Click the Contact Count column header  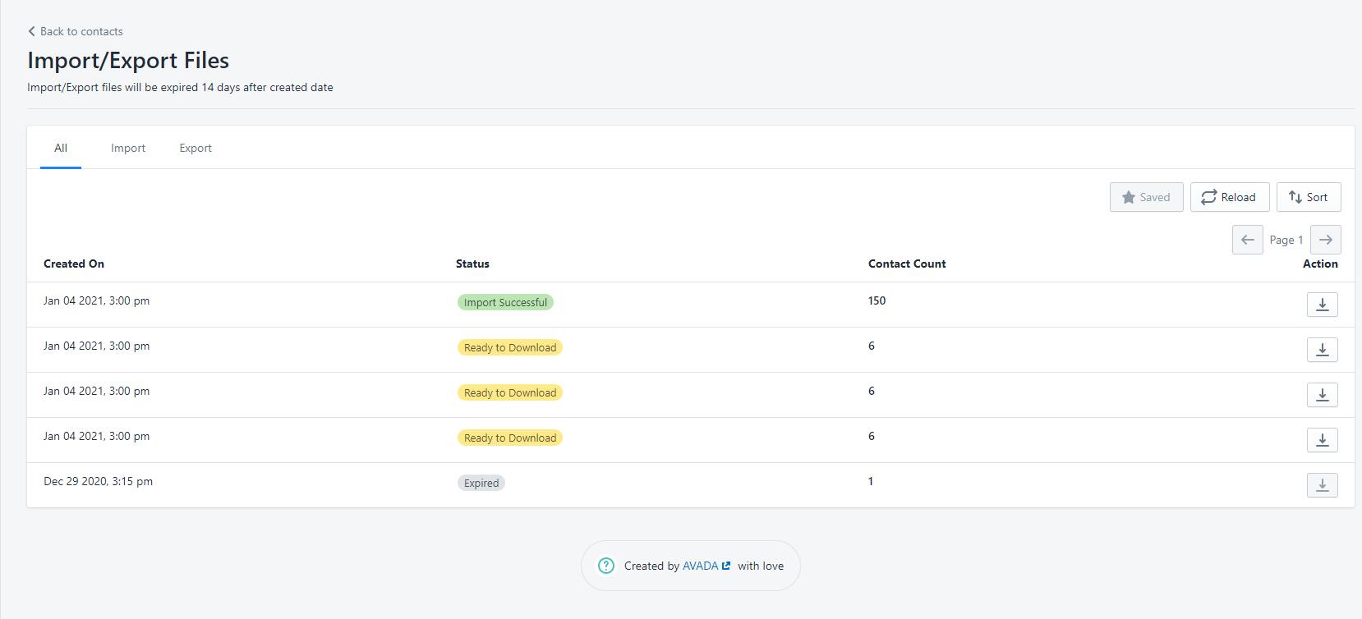click(x=907, y=264)
